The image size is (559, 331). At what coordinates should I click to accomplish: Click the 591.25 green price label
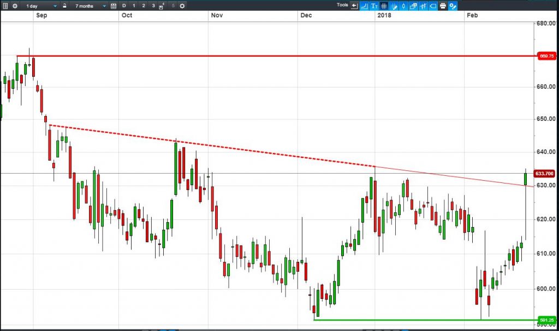[x=546, y=320]
